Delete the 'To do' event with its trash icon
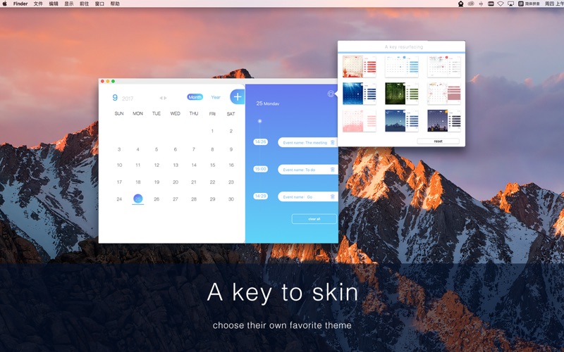This screenshot has width=564, height=352. [x=333, y=170]
